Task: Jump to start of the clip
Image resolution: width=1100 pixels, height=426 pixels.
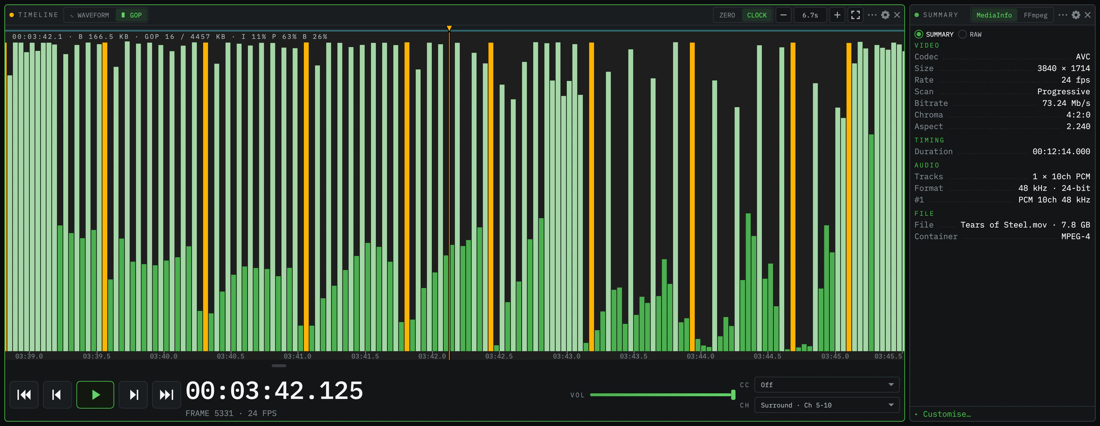Action: pyautogui.click(x=24, y=395)
